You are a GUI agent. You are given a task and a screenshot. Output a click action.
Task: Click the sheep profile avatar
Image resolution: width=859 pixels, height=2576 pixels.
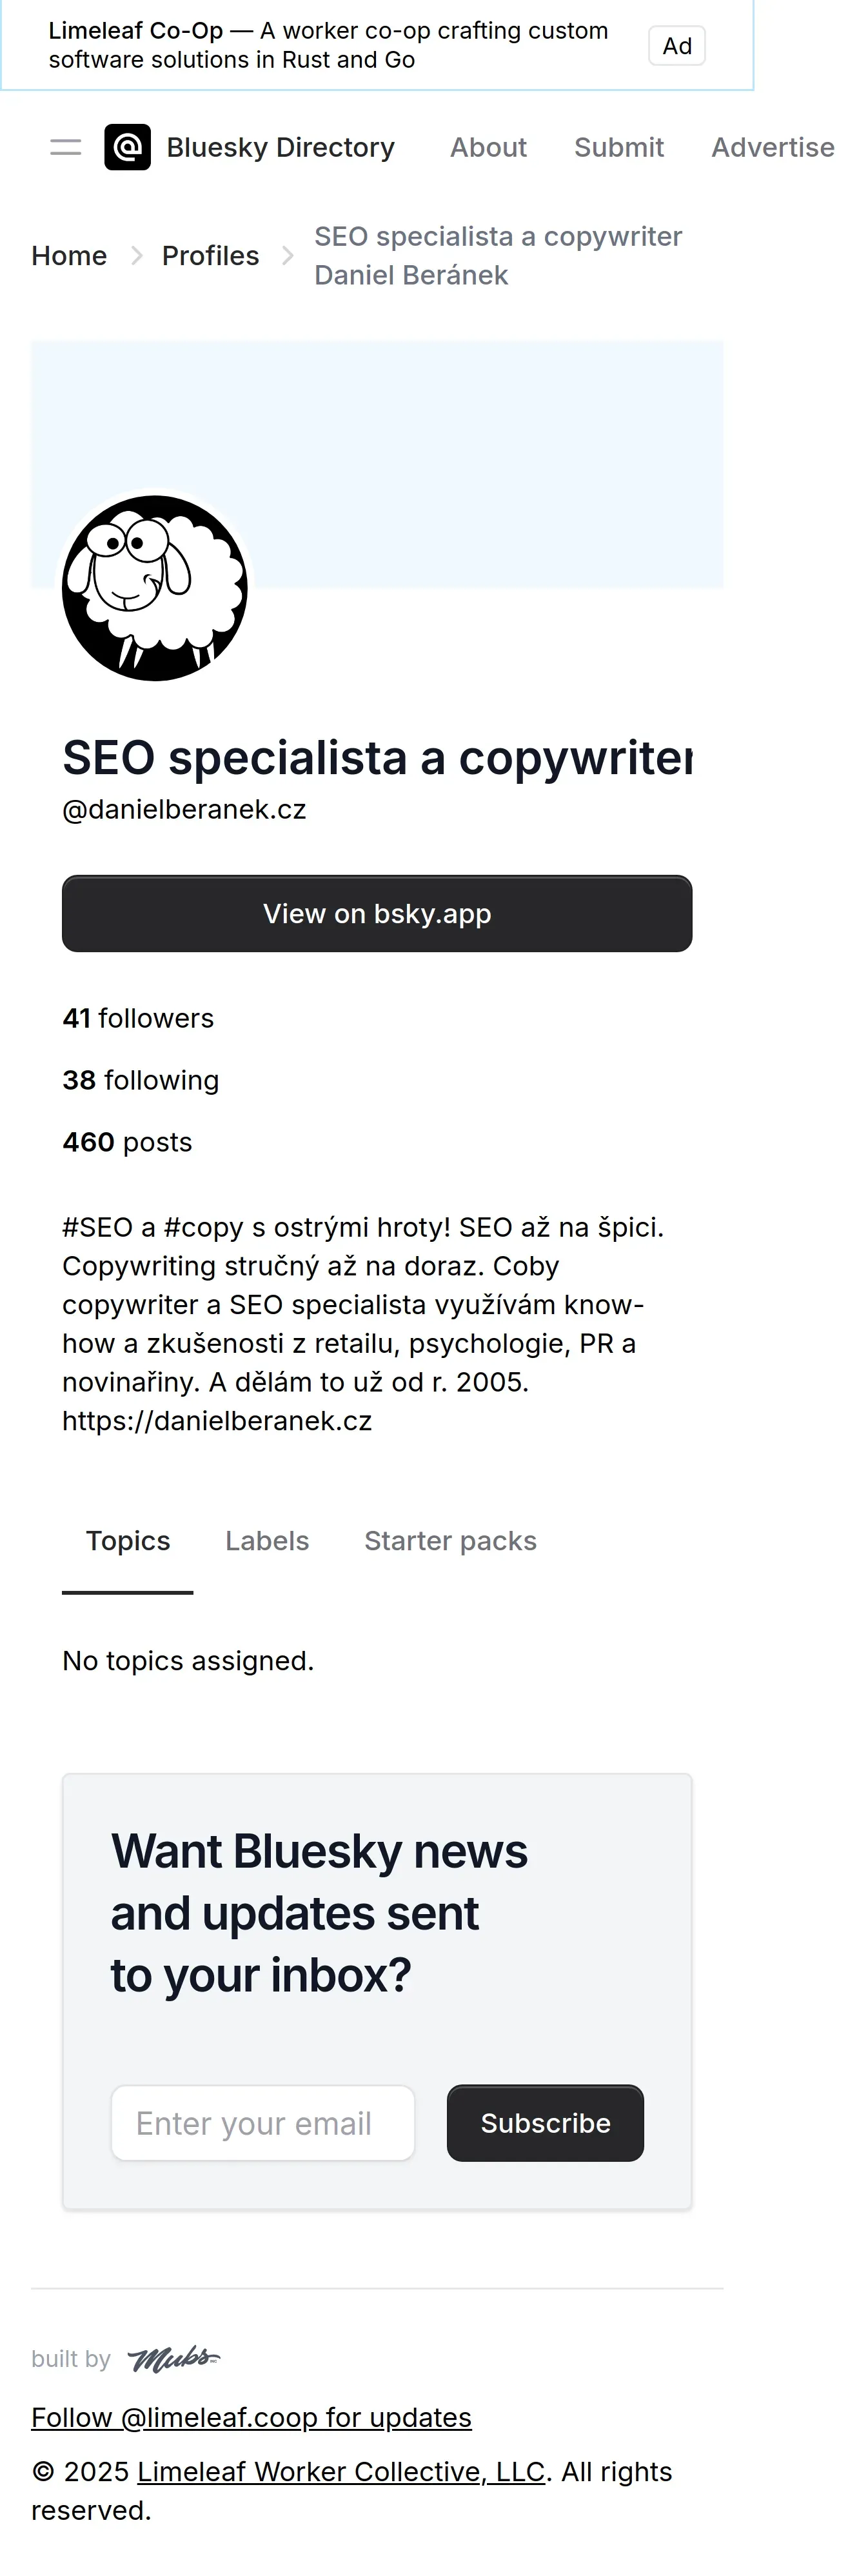[155, 588]
